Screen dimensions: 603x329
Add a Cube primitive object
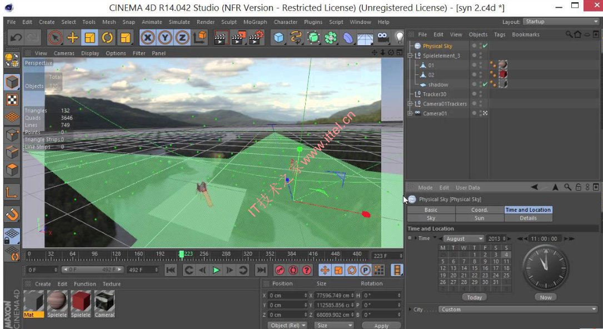pos(278,38)
